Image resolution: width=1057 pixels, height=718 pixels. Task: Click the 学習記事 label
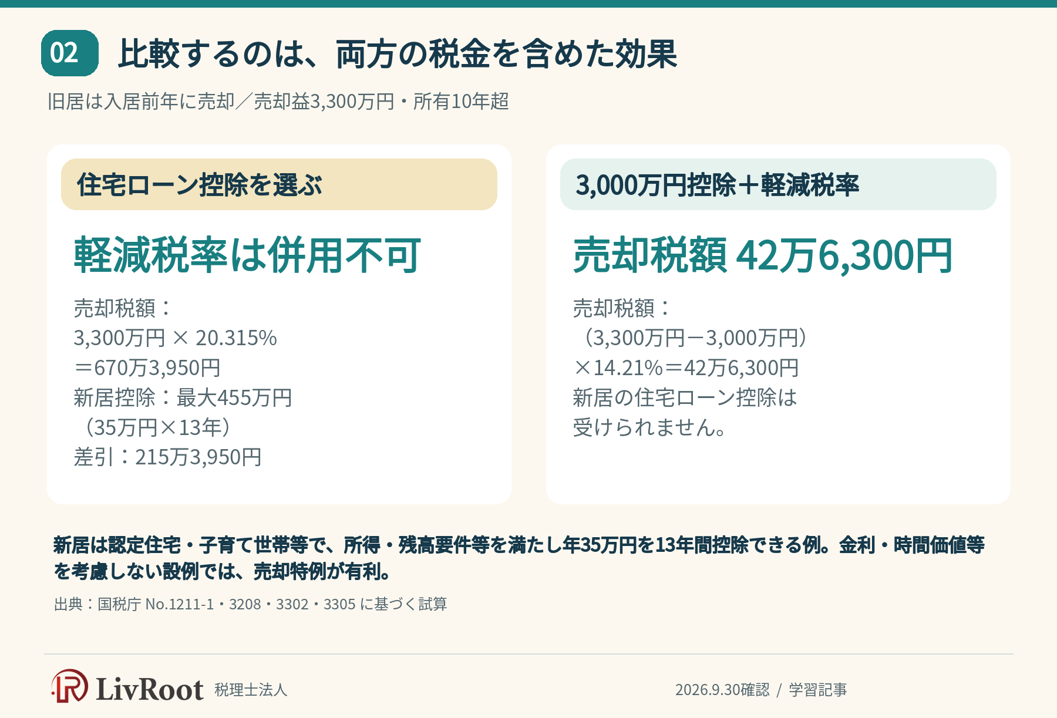tap(818, 690)
